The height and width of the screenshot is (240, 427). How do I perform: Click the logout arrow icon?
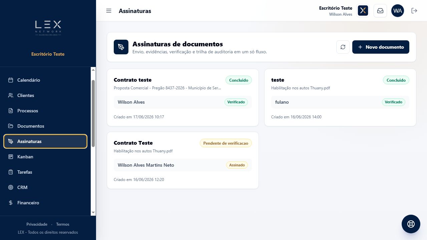click(414, 11)
